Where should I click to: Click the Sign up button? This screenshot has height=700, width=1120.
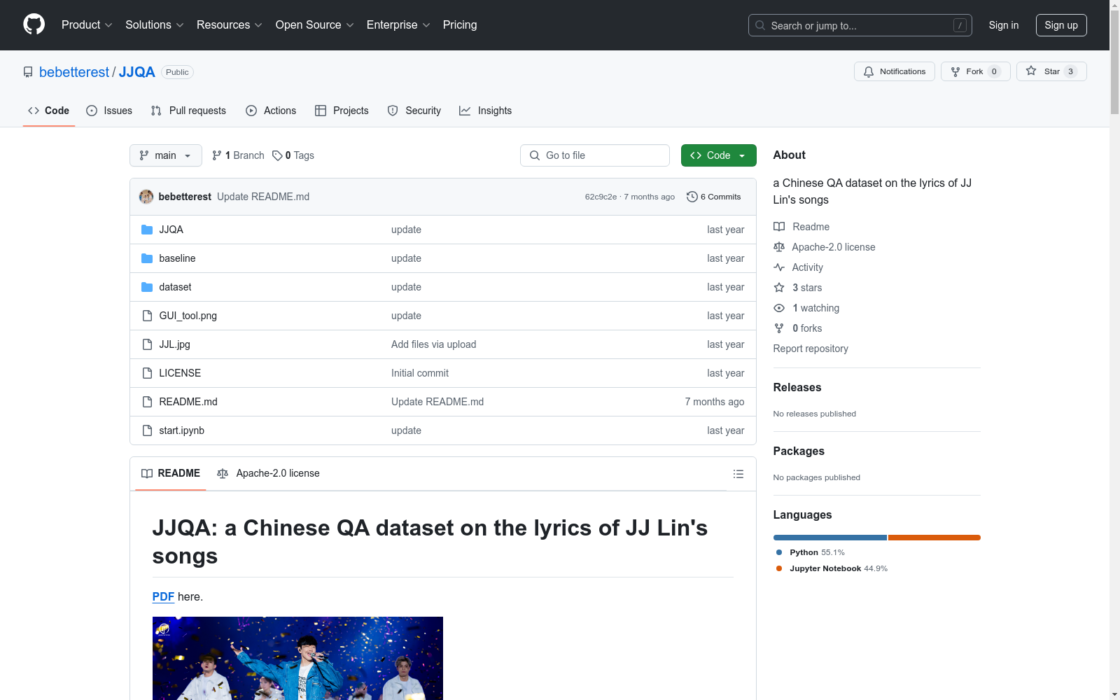point(1061,25)
